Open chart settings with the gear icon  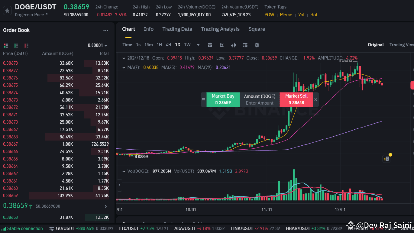257,45
